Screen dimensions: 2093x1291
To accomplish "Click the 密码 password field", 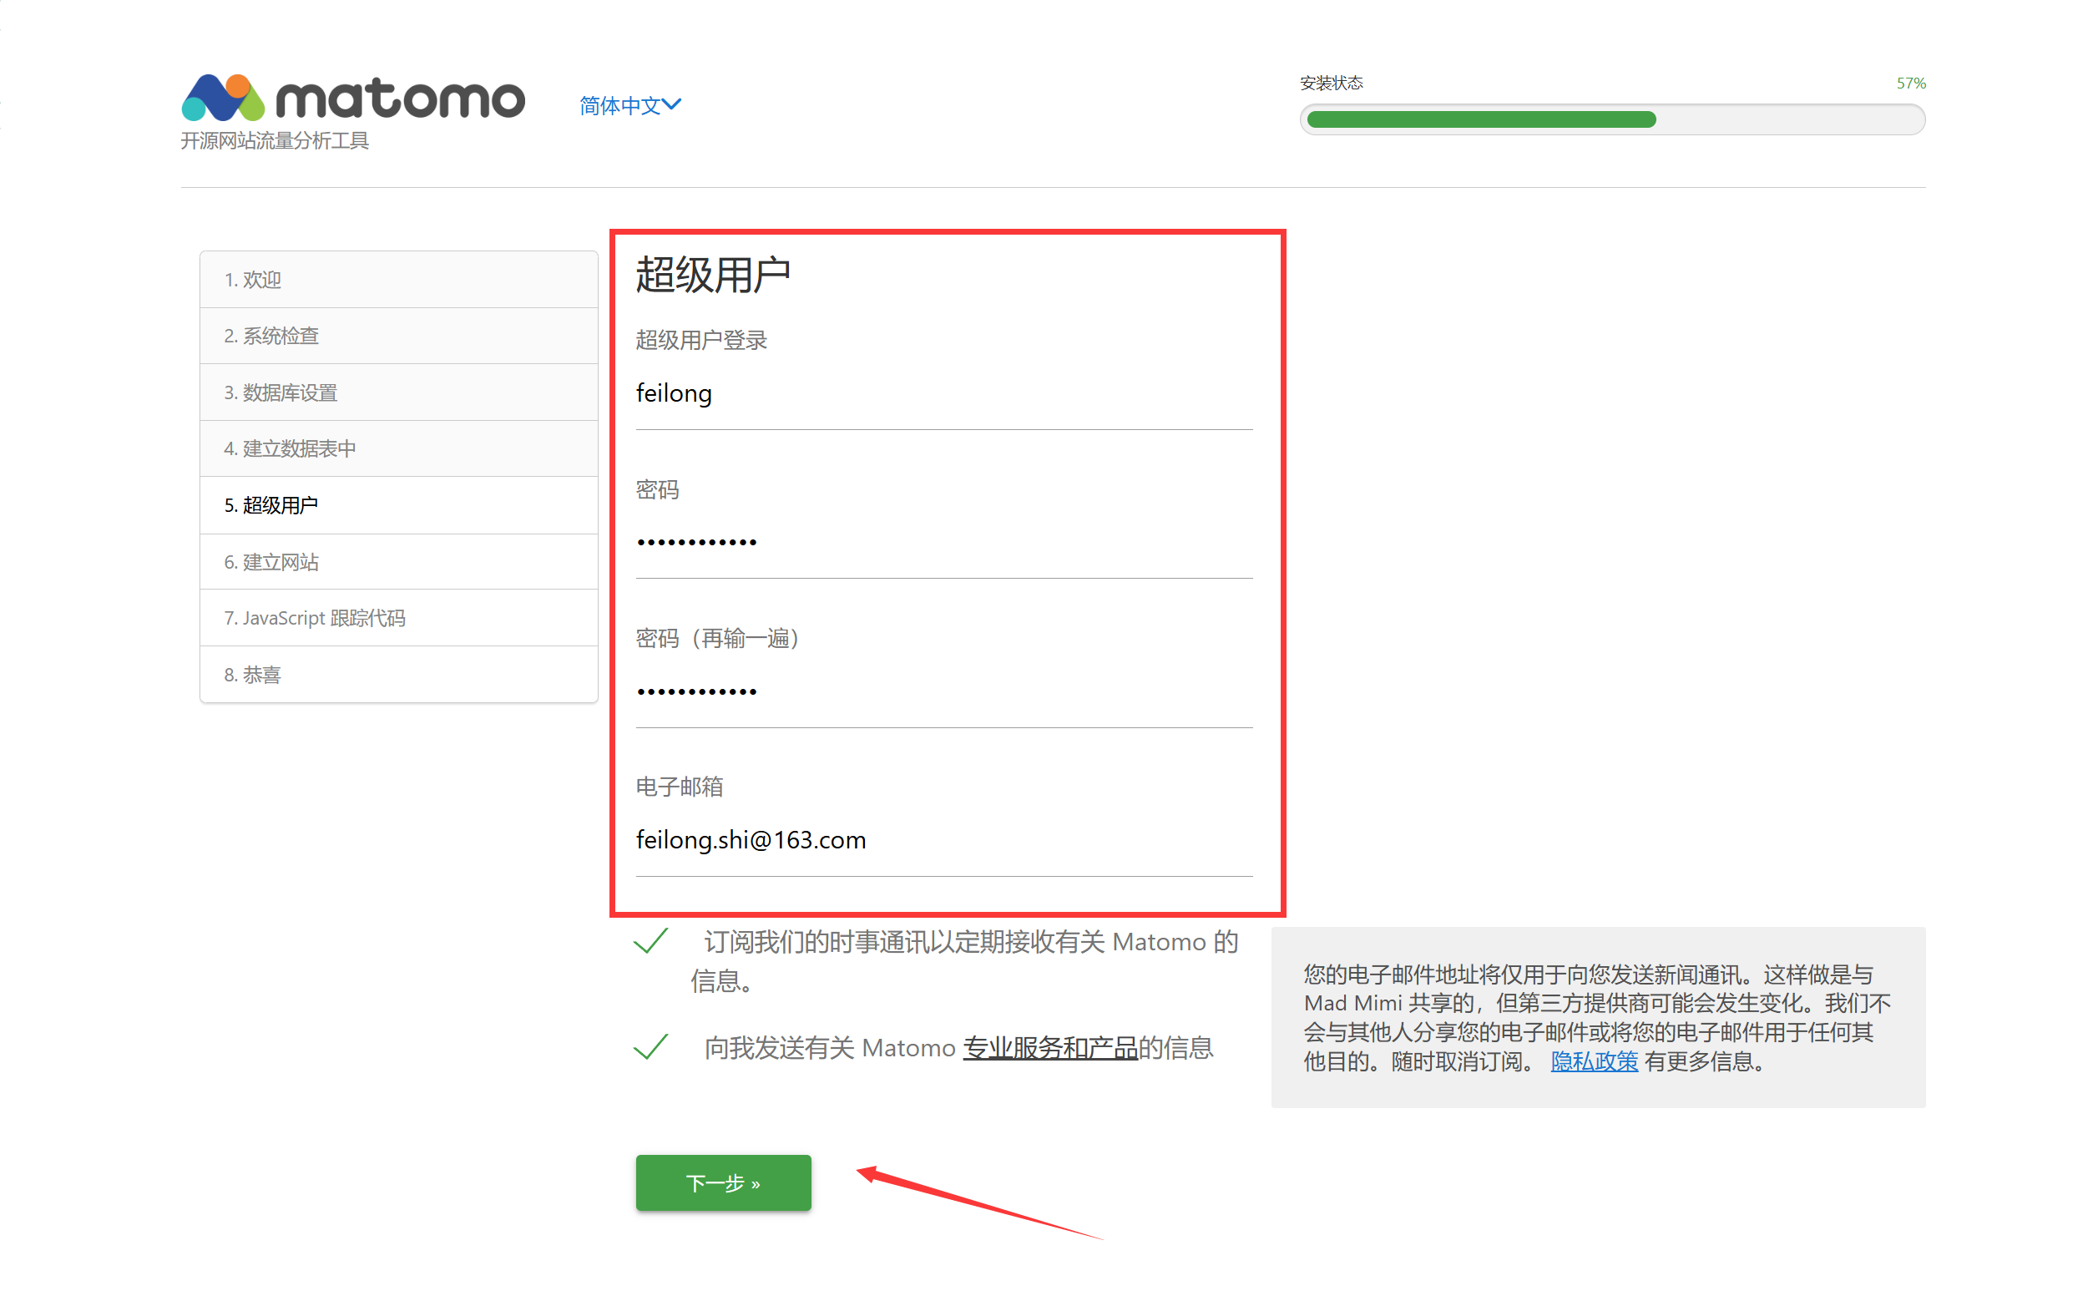I will click(x=943, y=542).
